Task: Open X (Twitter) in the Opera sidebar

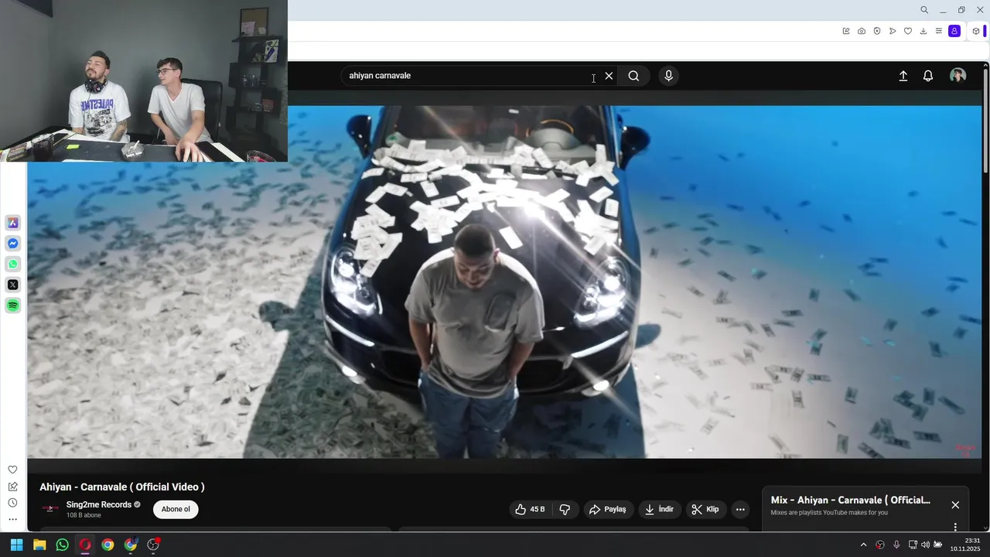Action: [13, 285]
